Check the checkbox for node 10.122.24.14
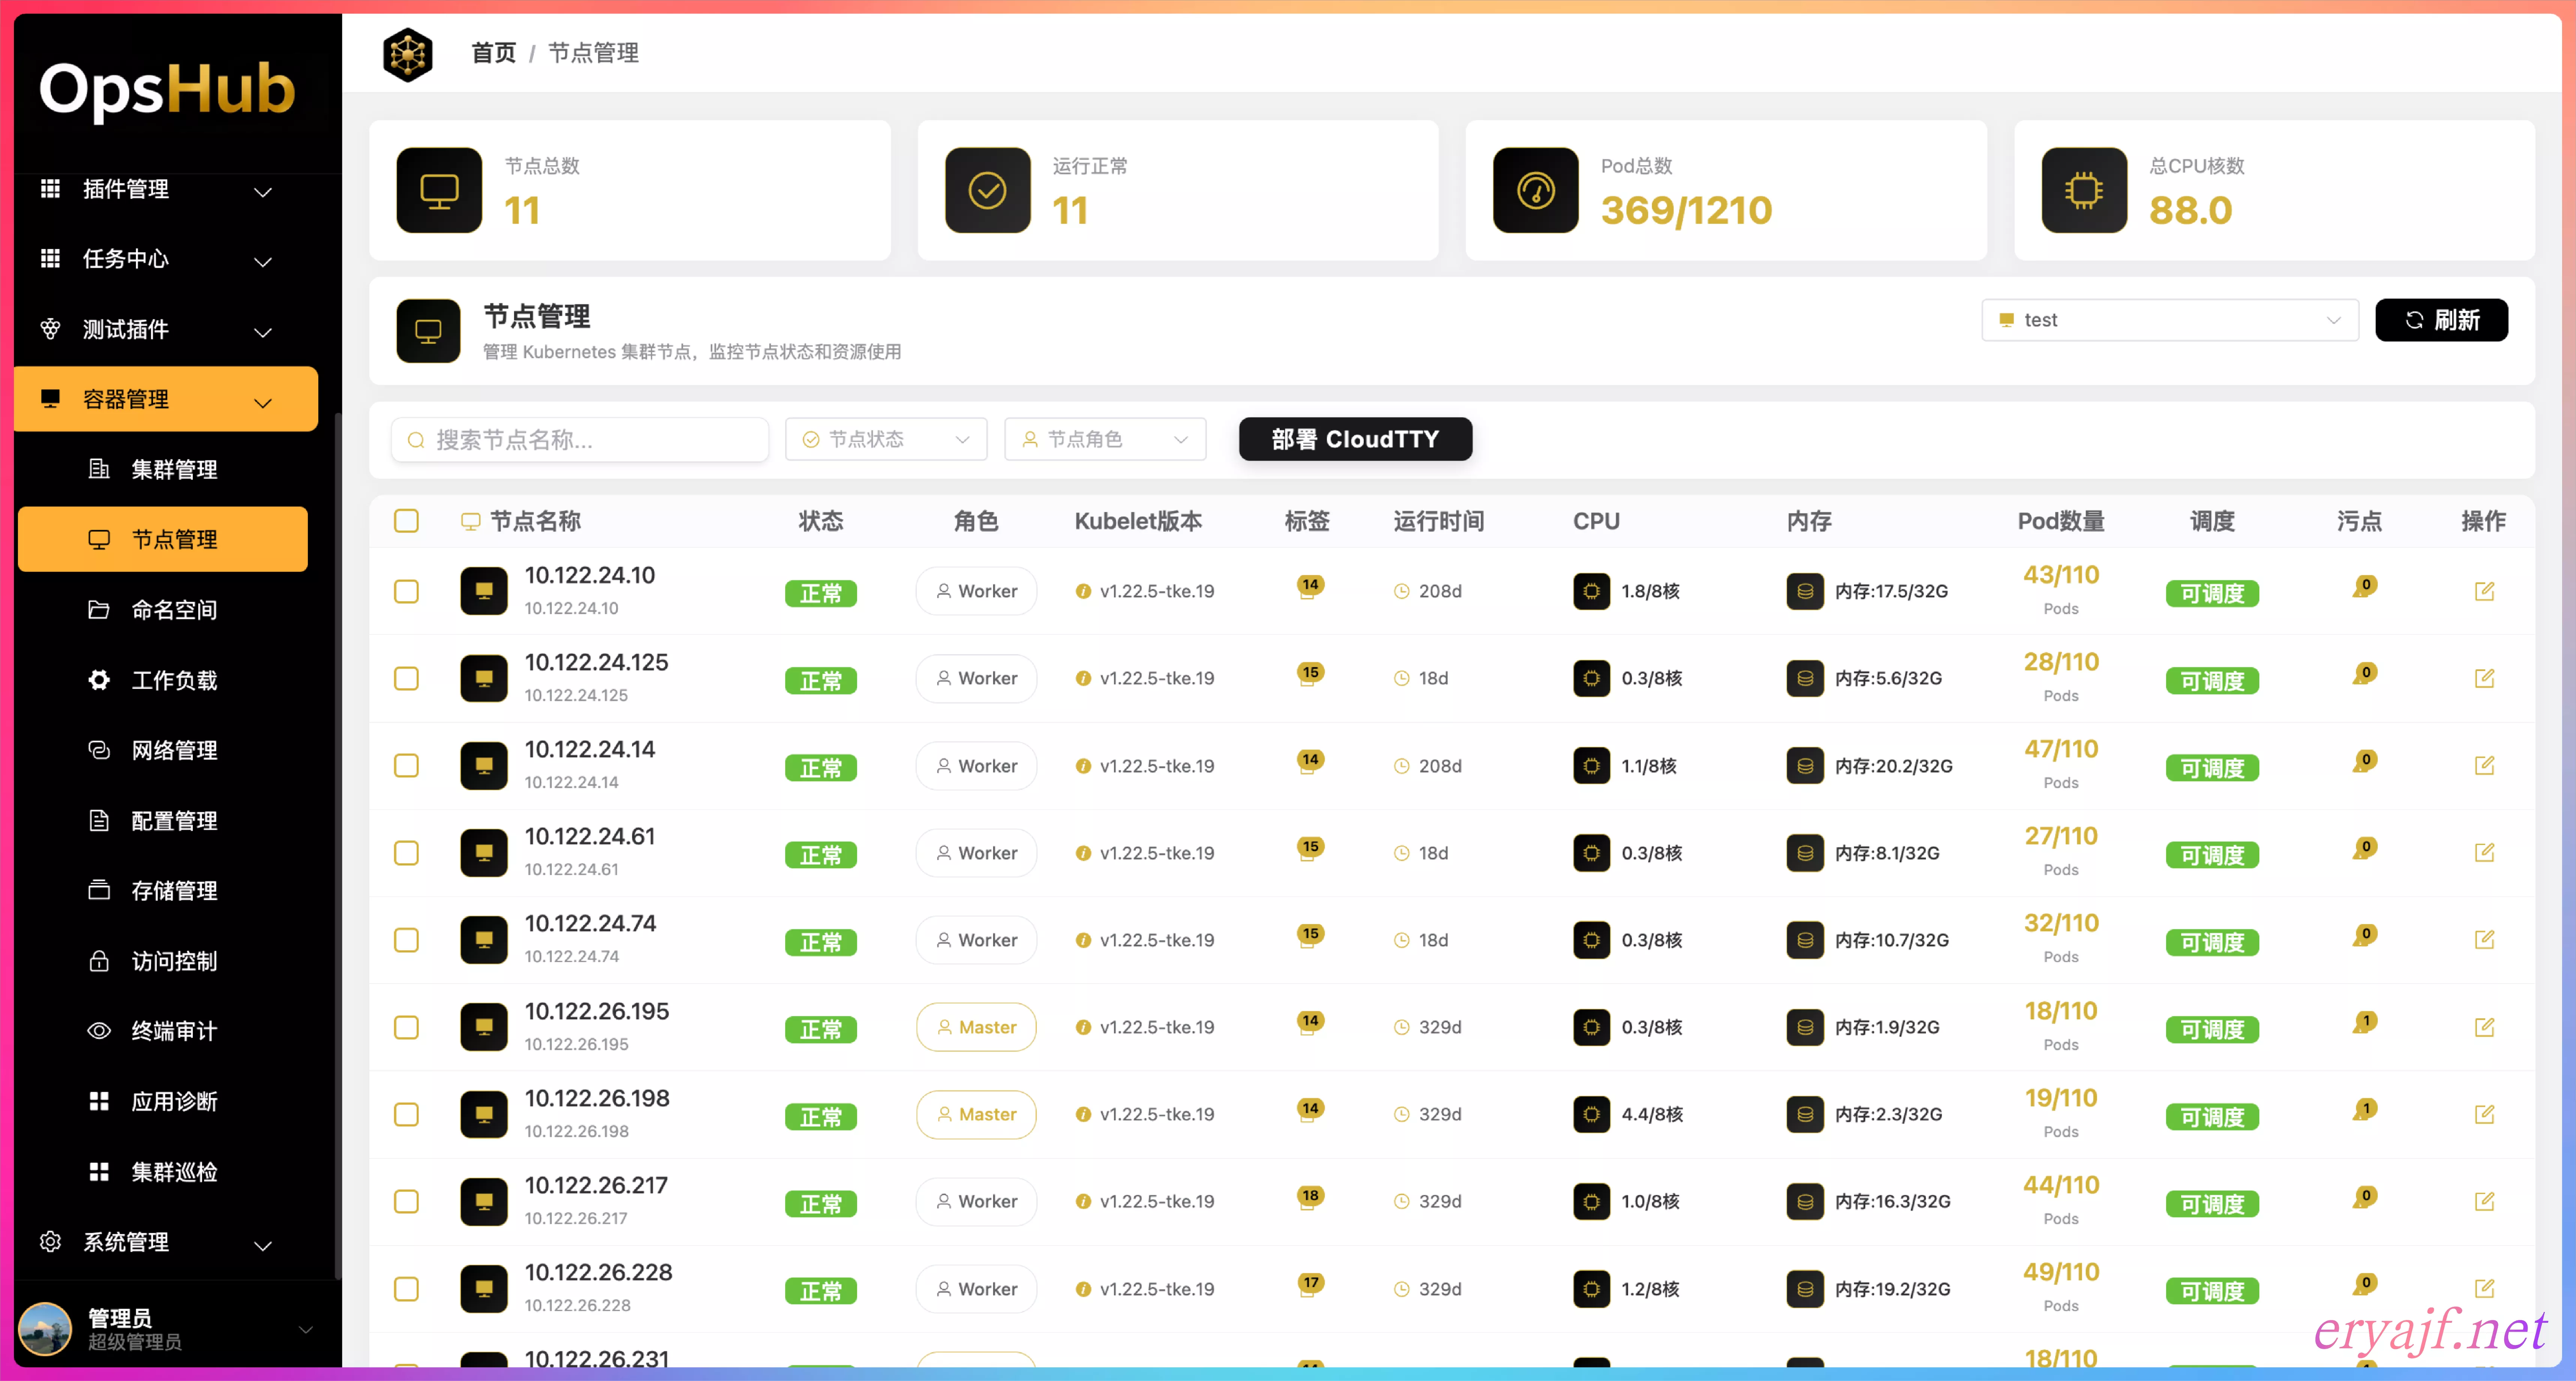2576x1381 pixels. [x=406, y=766]
